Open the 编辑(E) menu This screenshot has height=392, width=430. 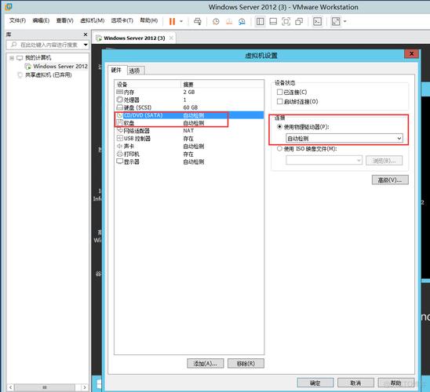point(41,20)
